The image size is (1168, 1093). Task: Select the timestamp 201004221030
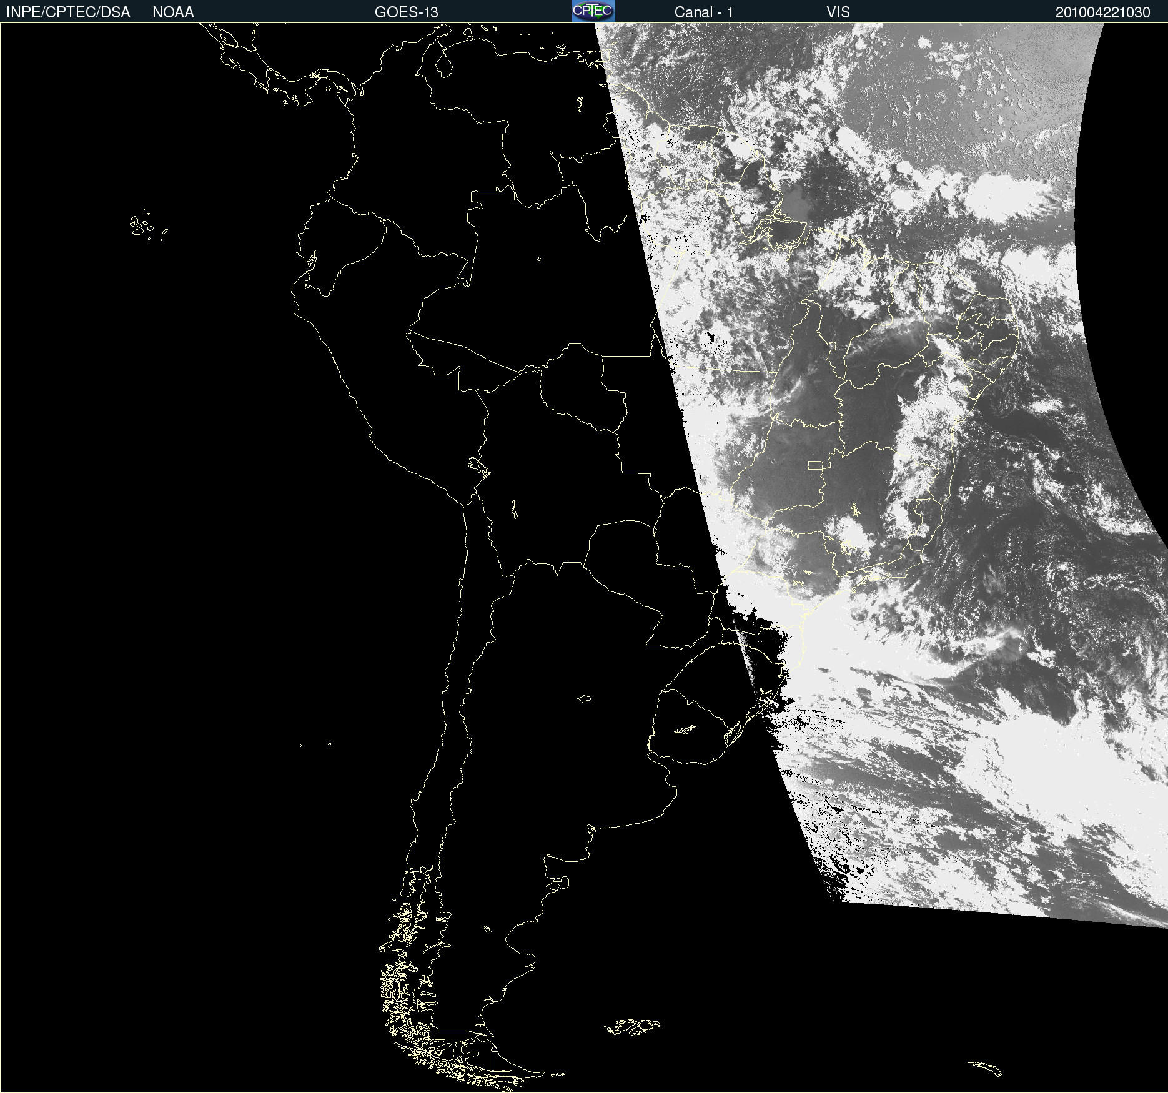point(1102,12)
